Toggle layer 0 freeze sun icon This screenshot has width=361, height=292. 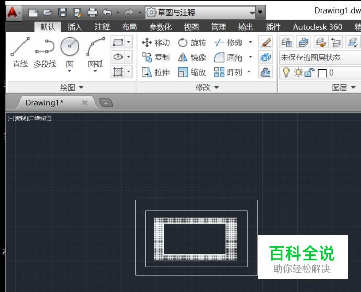(x=298, y=72)
